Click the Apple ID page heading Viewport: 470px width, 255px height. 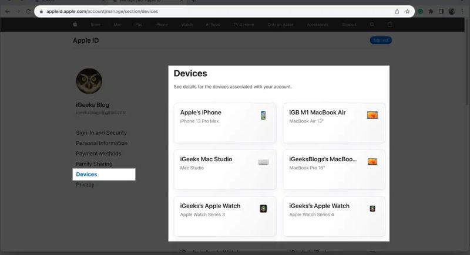click(86, 40)
